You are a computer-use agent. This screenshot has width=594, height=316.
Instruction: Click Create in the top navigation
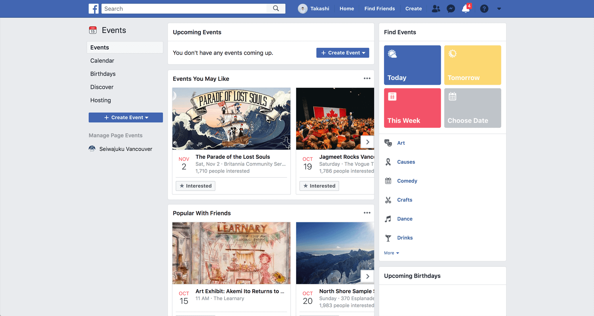pyautogui.click(x=414, y=9)
